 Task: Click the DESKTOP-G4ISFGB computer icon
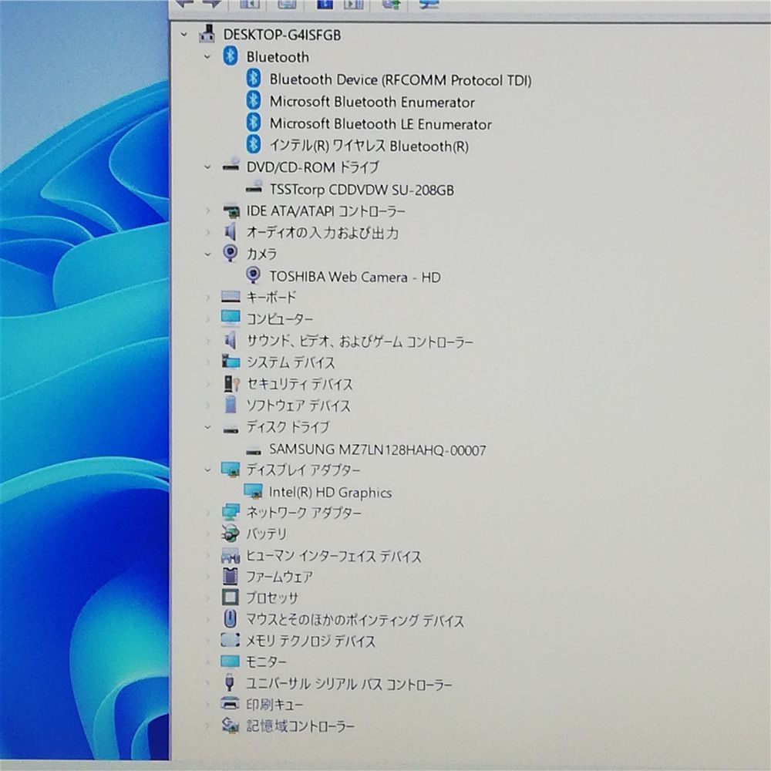pos(207,34)
